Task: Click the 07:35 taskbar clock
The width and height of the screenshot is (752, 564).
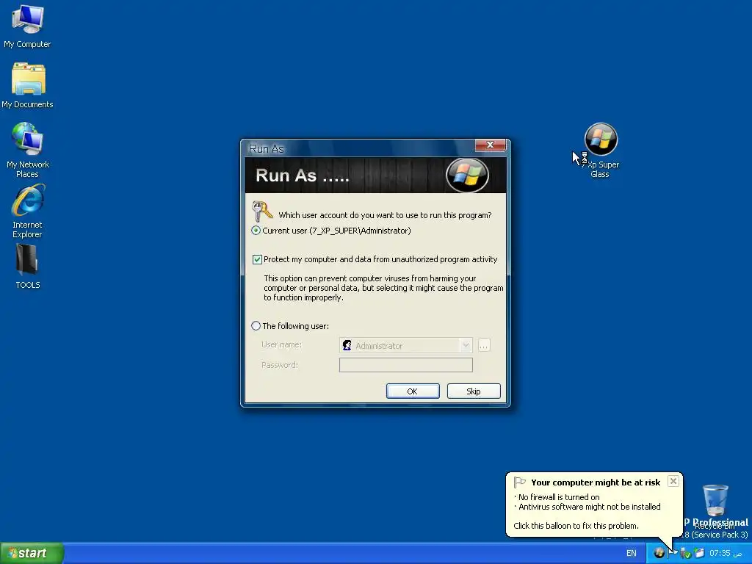Action: (726, 553)
